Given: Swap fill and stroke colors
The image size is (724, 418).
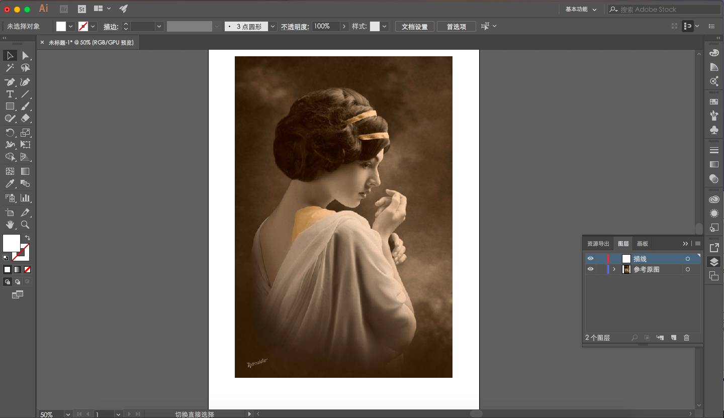Looking at the screenshot, I should pyautogui.click(x=28, y=238).
